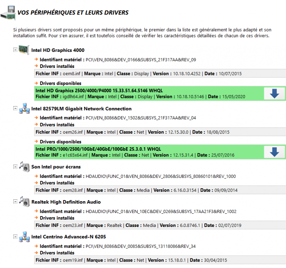Click the e1c65x64.inf available driver details

(x=135, y=155)
